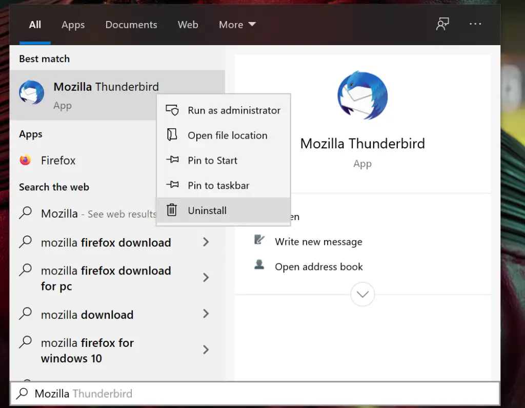Viewport: 525px width, 408px height.
Task: Expand the More dropdown
Action: pos(237,25)
